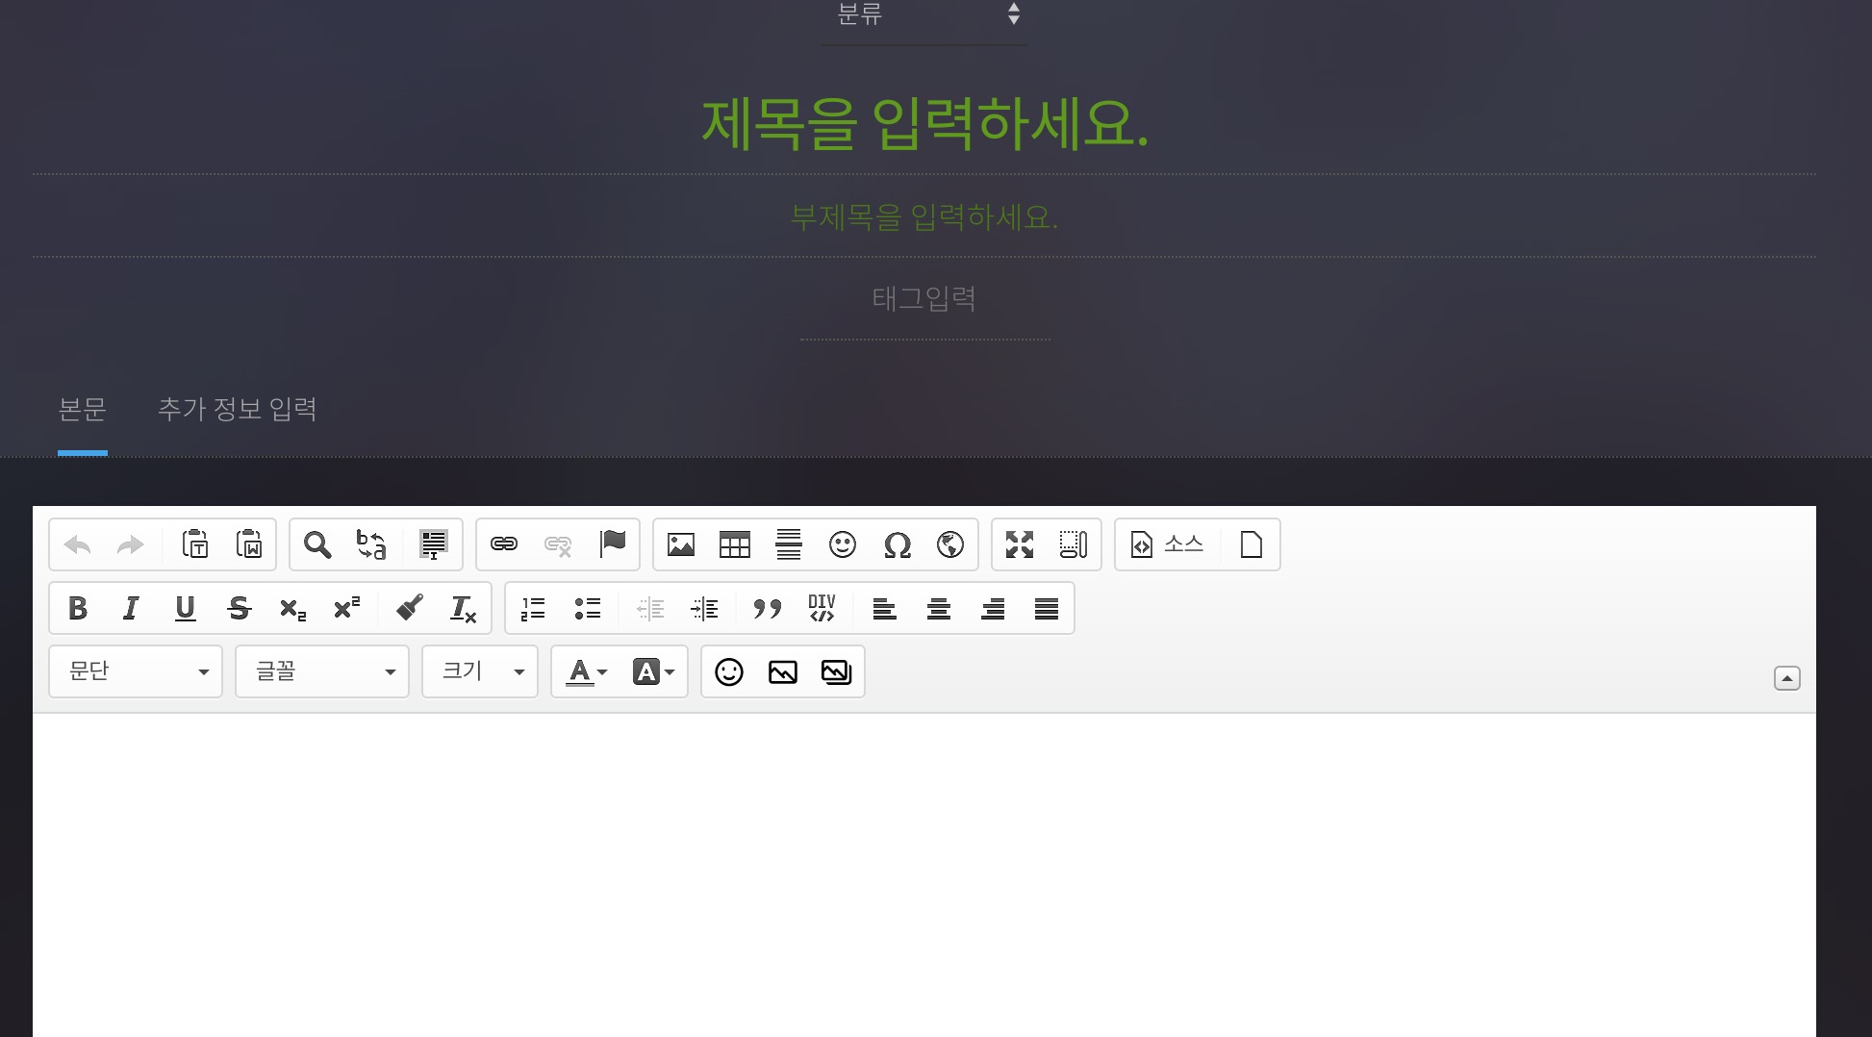
Task: Click the Remove Format icon
Action: pos(464,609)
